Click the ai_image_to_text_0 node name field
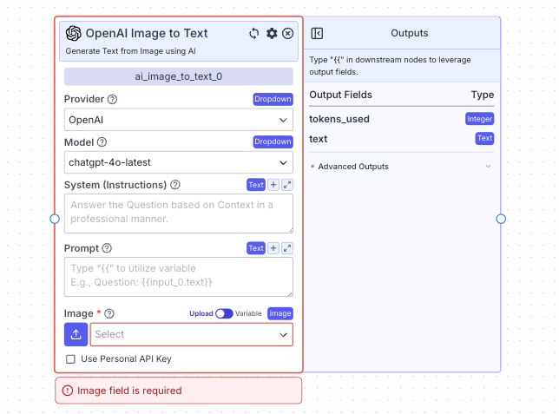Screen dimensions: 559x414 tap(179, 76)
